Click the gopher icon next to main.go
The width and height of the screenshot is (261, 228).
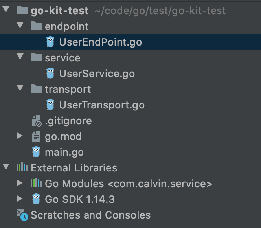click(36, 152)
